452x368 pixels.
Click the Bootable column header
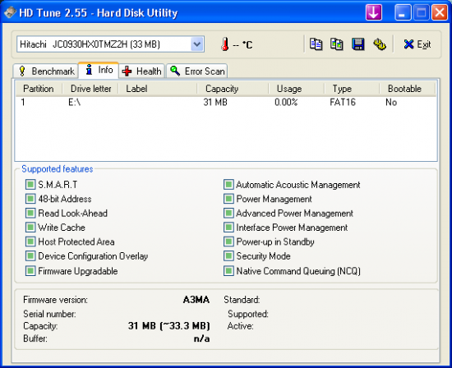click(408, 89)
